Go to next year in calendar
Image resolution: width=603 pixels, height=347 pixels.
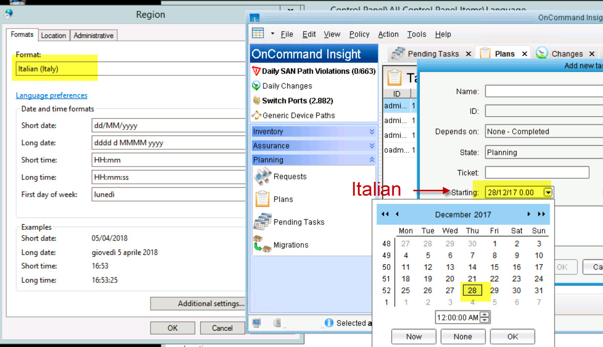click(541, 214)
